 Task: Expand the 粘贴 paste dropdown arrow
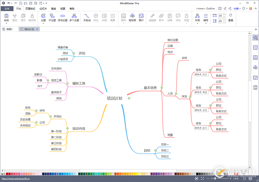click(6, 23)
